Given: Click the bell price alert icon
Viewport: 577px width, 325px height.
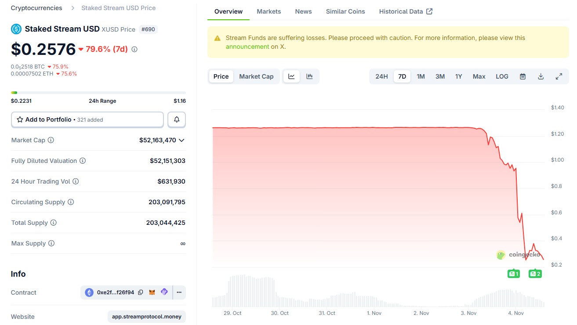Looking at the screenshot, I should [x=177, y=119].
